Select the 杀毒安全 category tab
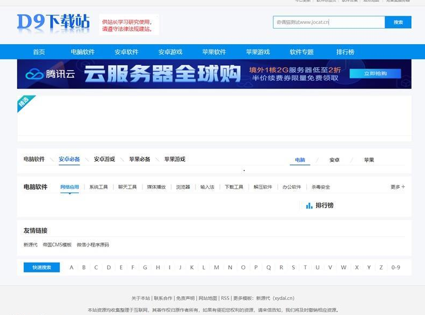 point(321,187)
